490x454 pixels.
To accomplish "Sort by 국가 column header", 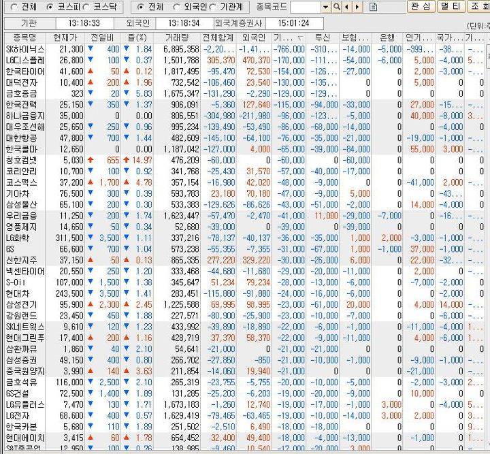I will coord(450,38).
